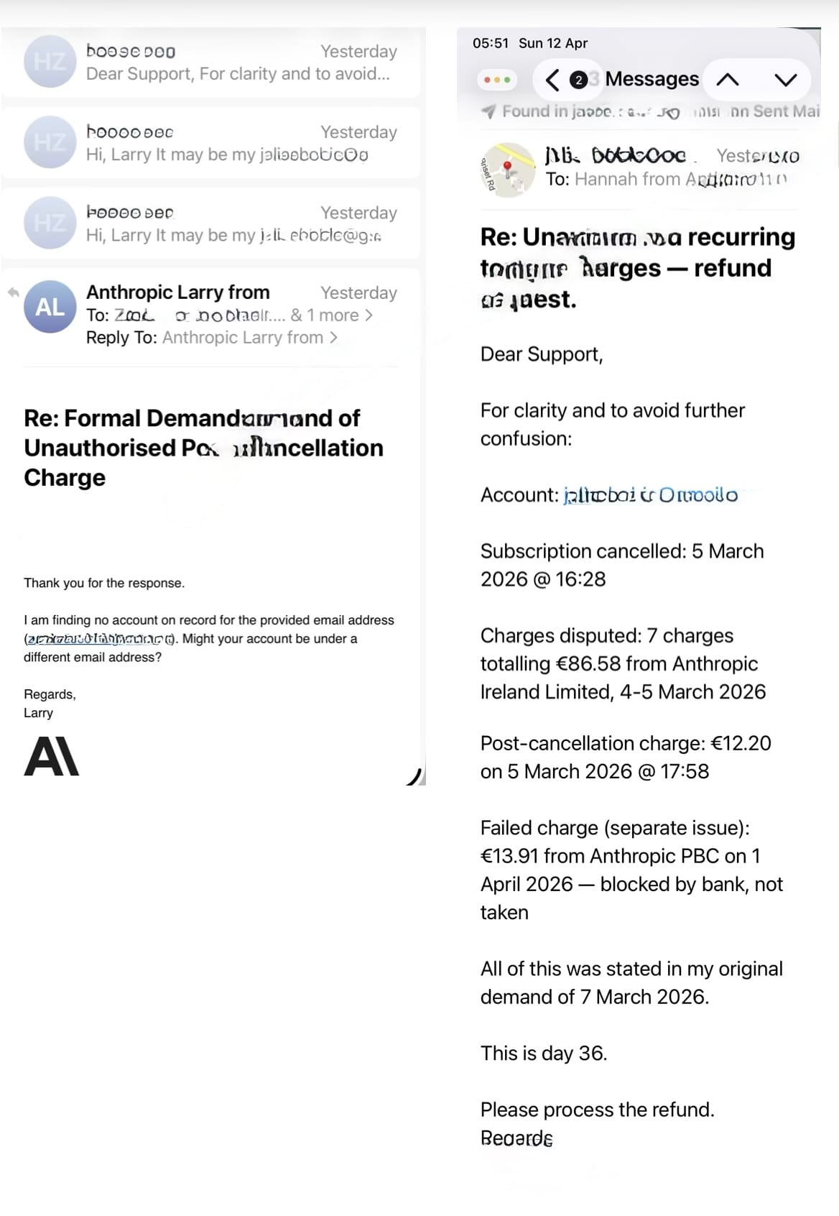Click the back chevron beside Messages
839x1216 pixels.
pos(552,80)
